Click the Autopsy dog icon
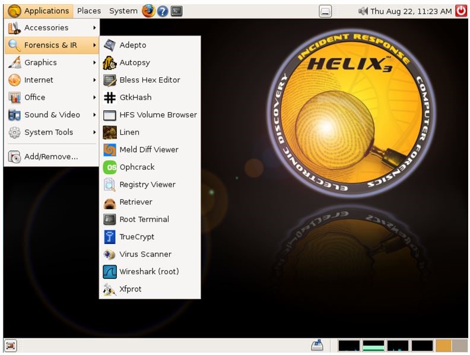Image resolution: width=470 pixels, height=355 pixels. tap(110, 62)
